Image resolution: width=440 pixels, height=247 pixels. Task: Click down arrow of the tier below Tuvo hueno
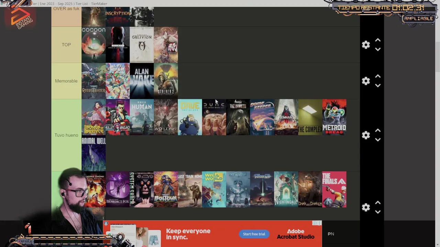tap(378, 212)
